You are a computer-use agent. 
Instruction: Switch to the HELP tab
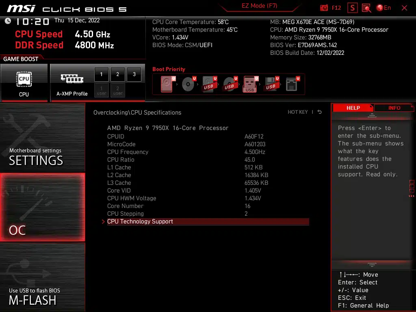coord(353,108)
